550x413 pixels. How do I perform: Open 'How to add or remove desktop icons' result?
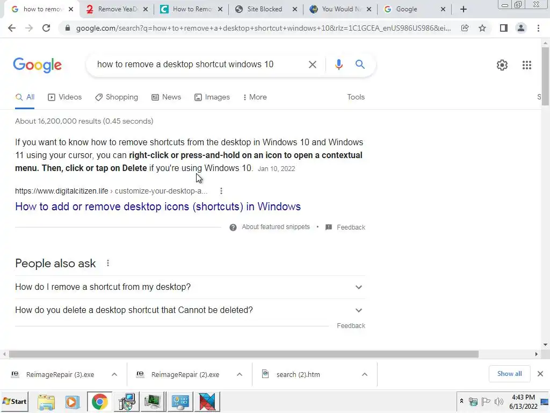(x=158, y=206)
